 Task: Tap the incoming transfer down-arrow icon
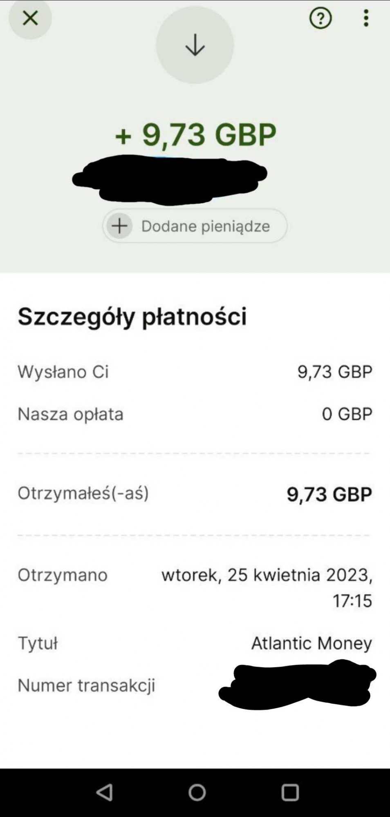[x=195, y=45]
